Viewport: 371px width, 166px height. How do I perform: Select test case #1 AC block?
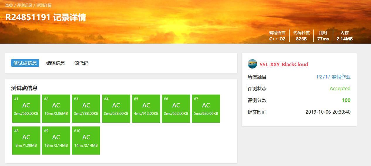point(26,109)
